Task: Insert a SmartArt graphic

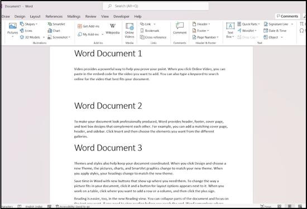Action: point(56,24)
